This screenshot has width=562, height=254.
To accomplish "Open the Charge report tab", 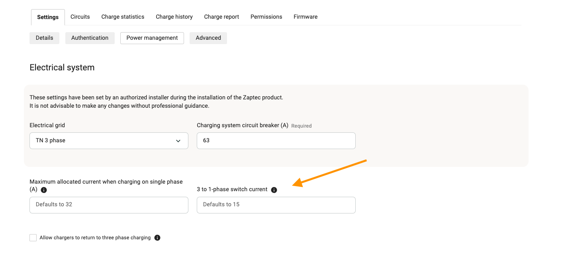I will click(221, 17).
